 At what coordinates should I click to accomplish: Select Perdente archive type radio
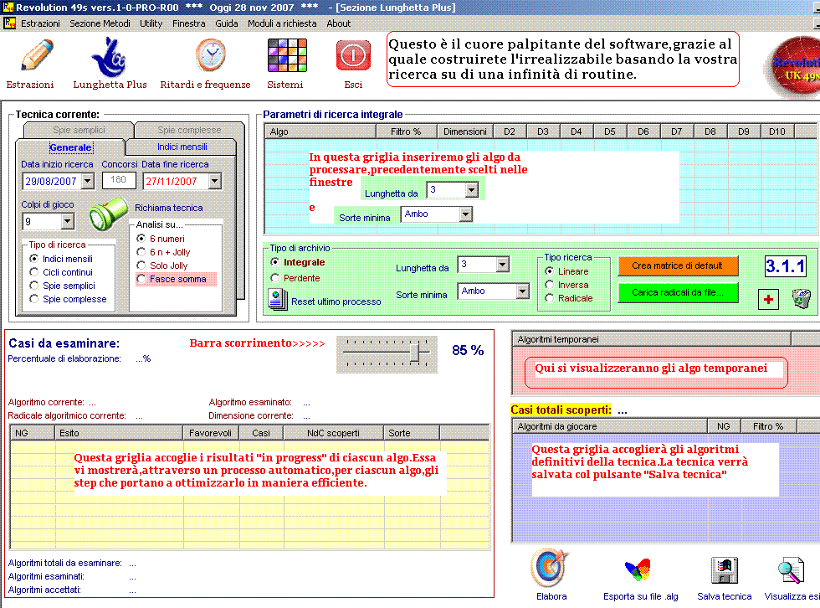274,278
